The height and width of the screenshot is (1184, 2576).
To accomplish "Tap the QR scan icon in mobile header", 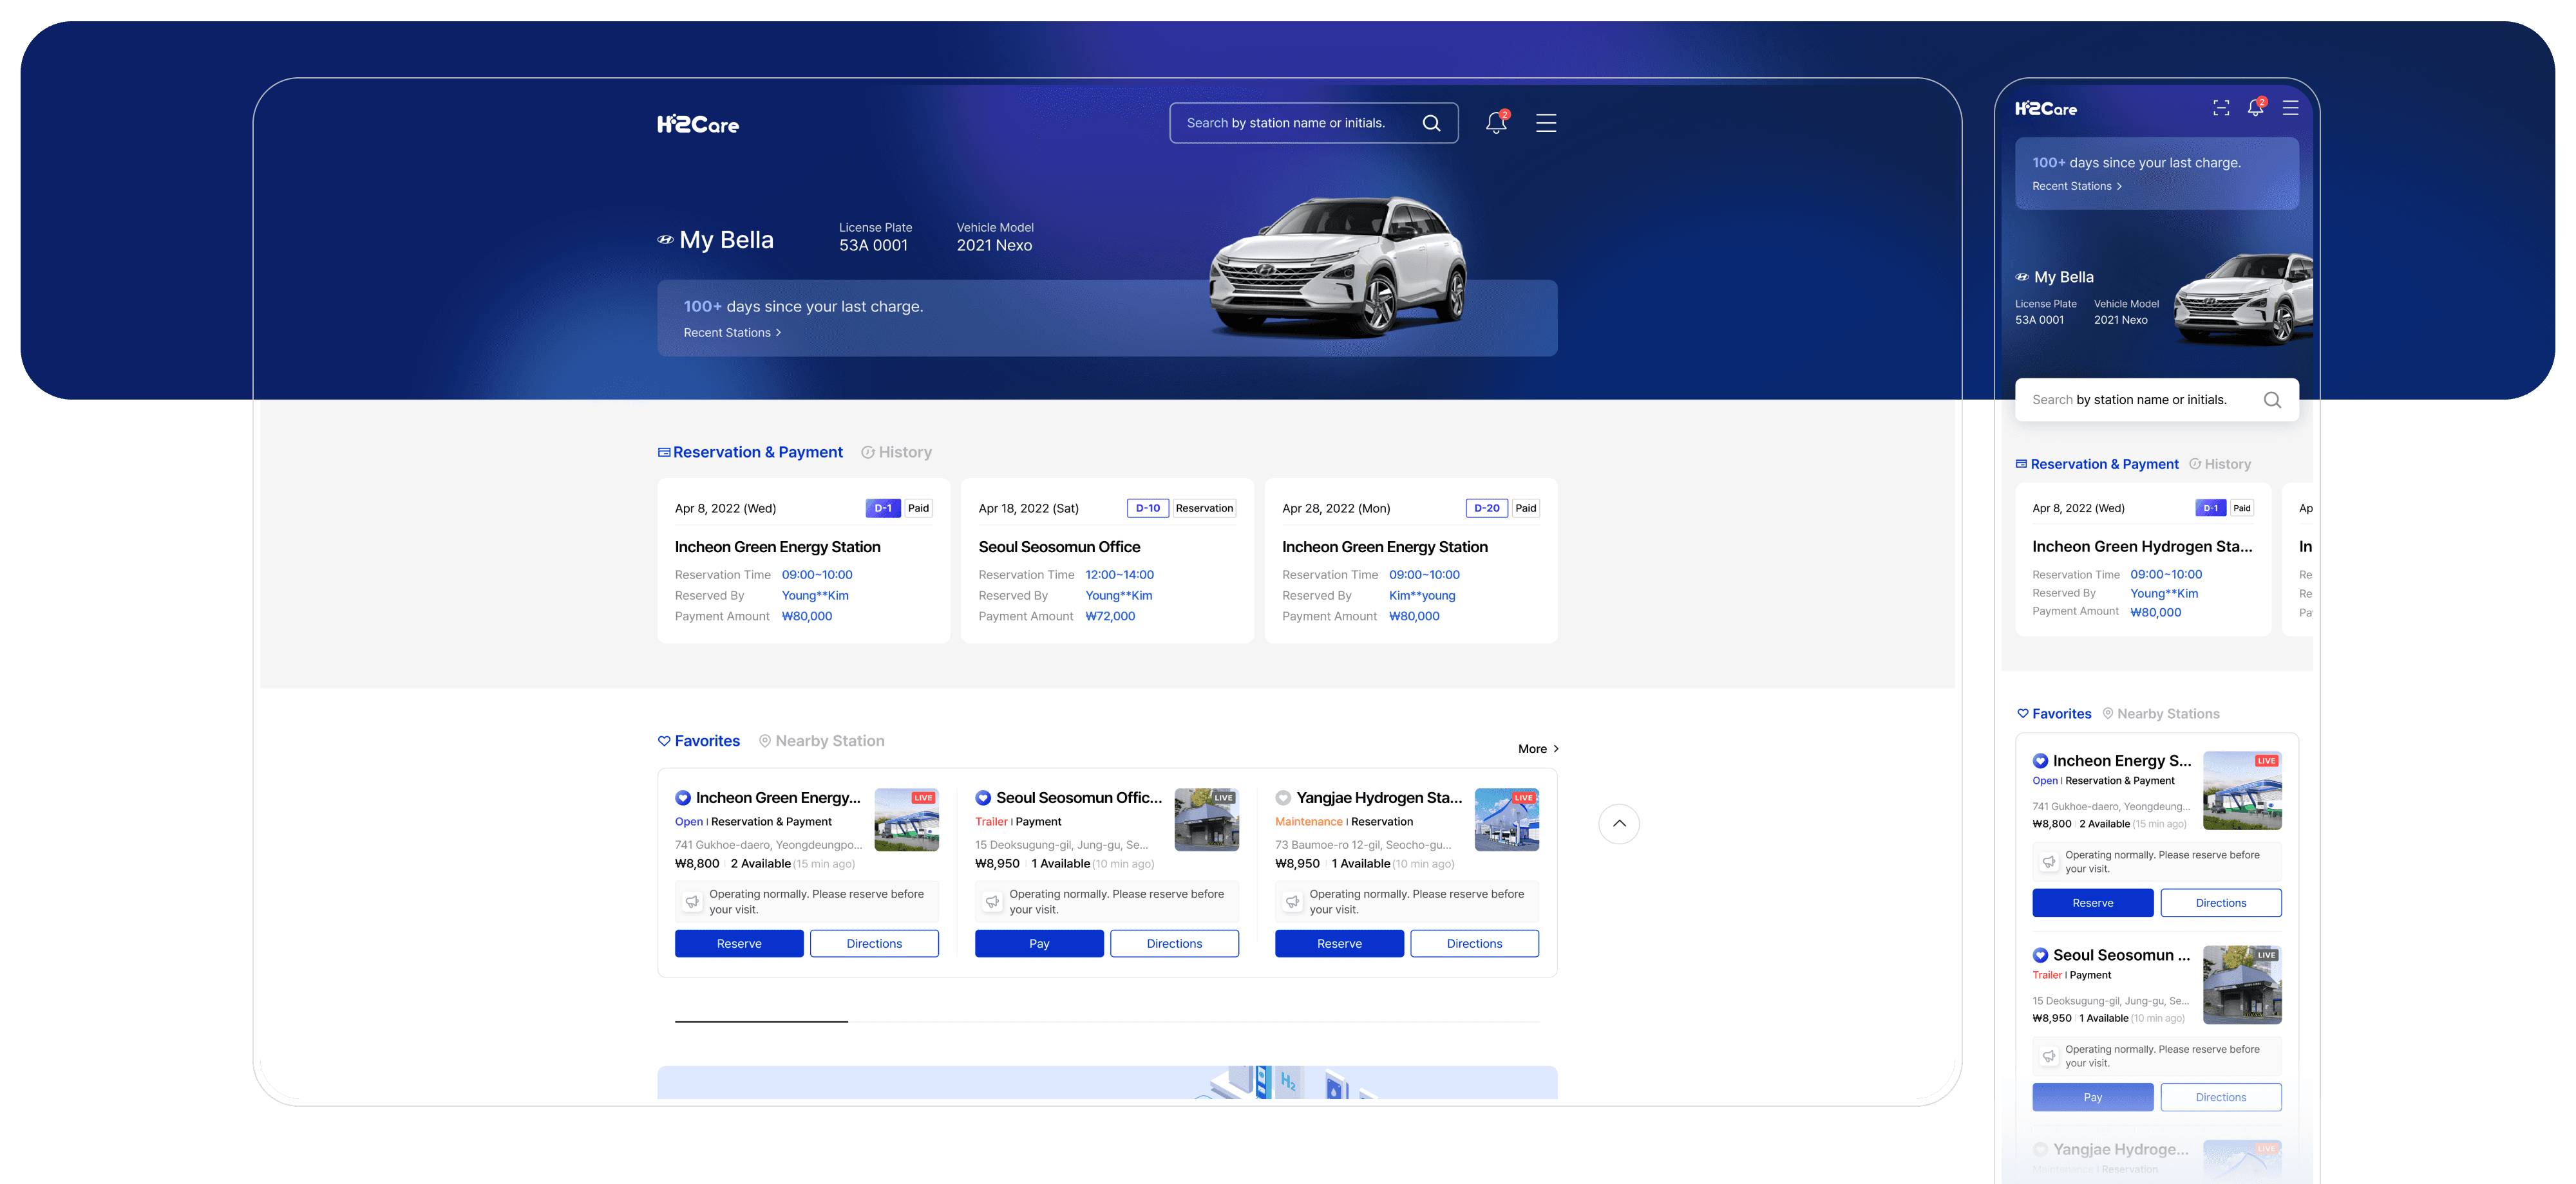I will pyautogui.click(x=2221, y=108).
